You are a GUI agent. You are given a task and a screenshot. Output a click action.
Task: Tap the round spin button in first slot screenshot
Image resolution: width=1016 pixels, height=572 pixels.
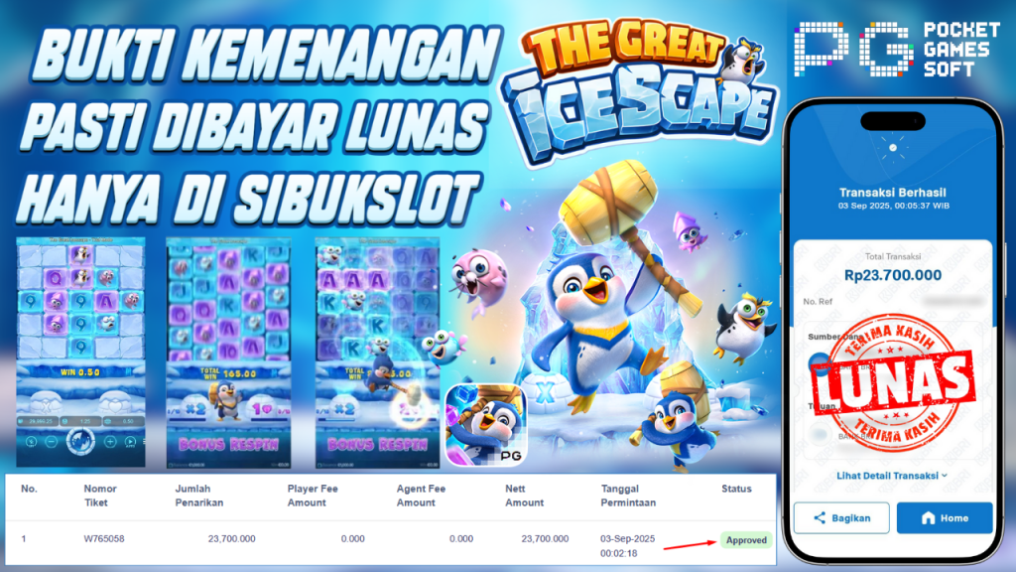[x=80, y=442]
